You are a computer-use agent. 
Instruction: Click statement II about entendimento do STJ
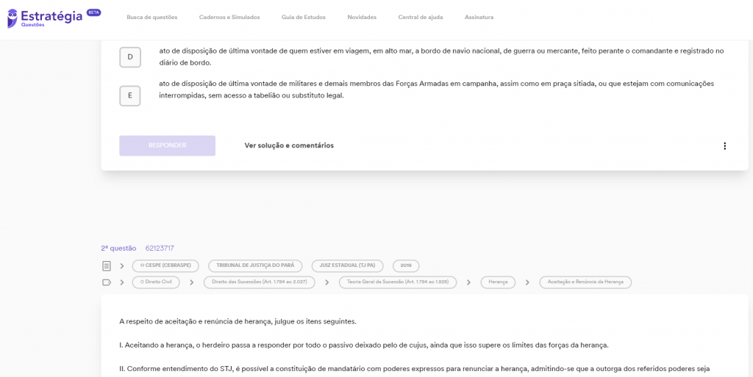(415, 369)
